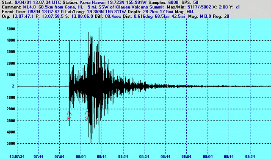Click time axis label 08:14
The width and height of the screenshot is (271, 159).
tap(102, 157)
